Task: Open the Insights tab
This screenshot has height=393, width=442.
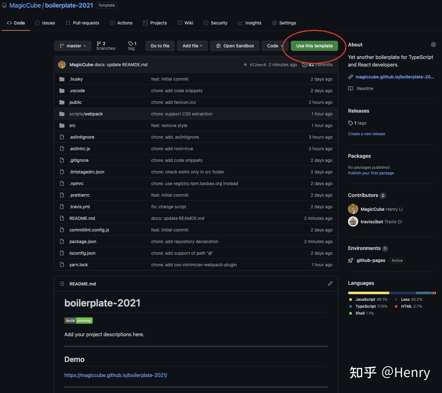Action: (x=250, y=23)
